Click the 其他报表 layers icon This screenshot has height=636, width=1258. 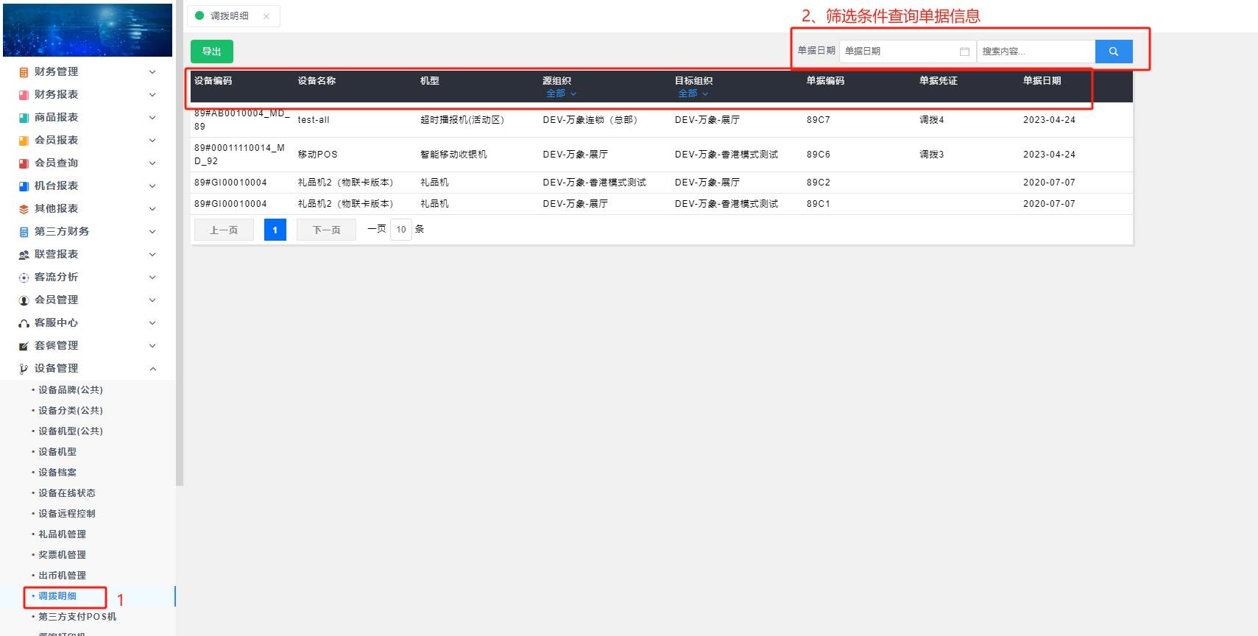[24, 209]
